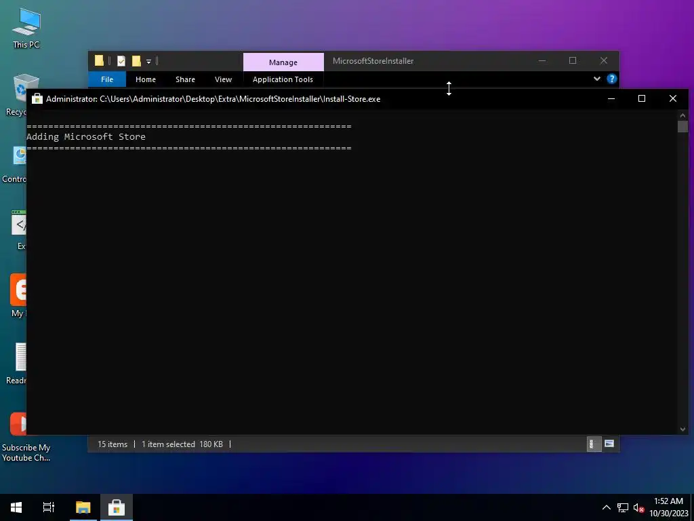Maximize the Install-Store.exe console window

point(642,98)
